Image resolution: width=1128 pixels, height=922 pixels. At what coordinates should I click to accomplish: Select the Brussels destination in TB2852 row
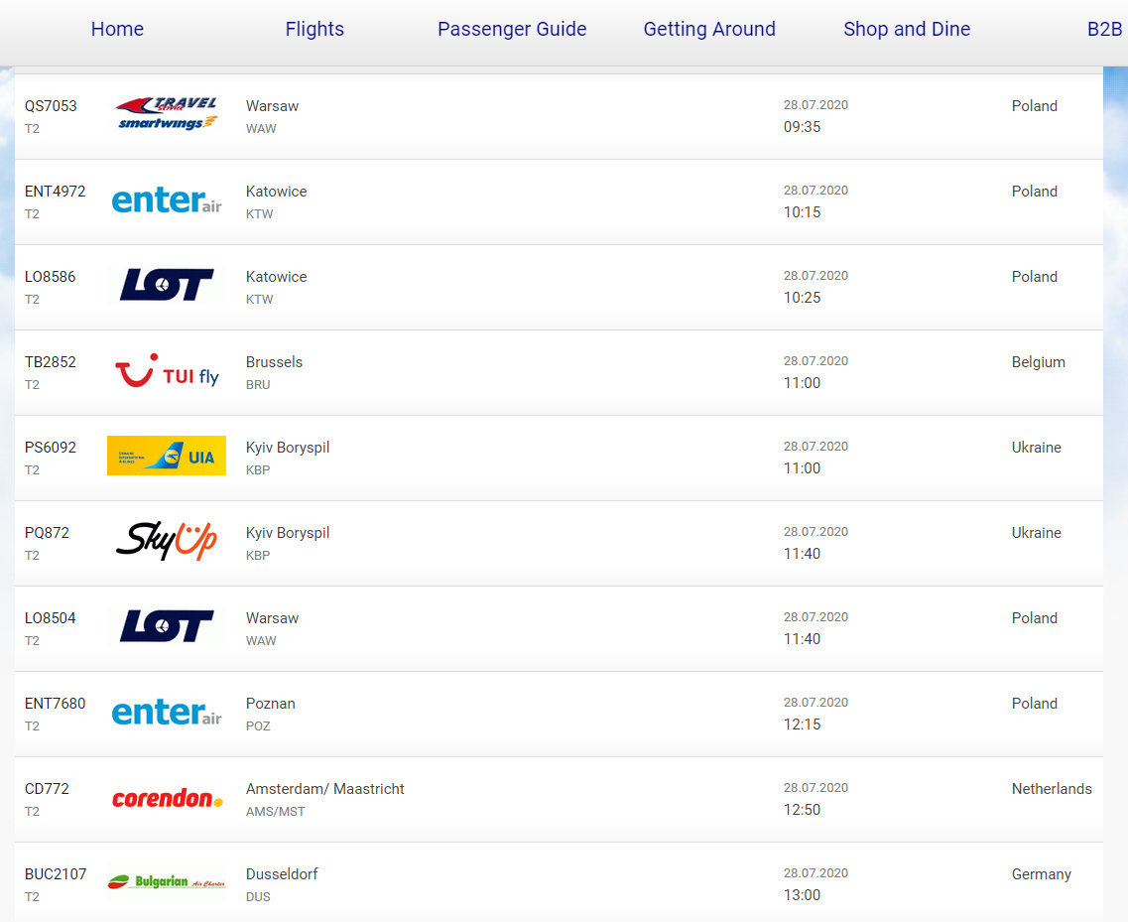pos(274,362)
